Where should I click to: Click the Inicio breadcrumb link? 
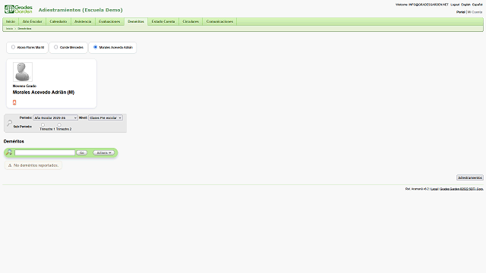10,29
